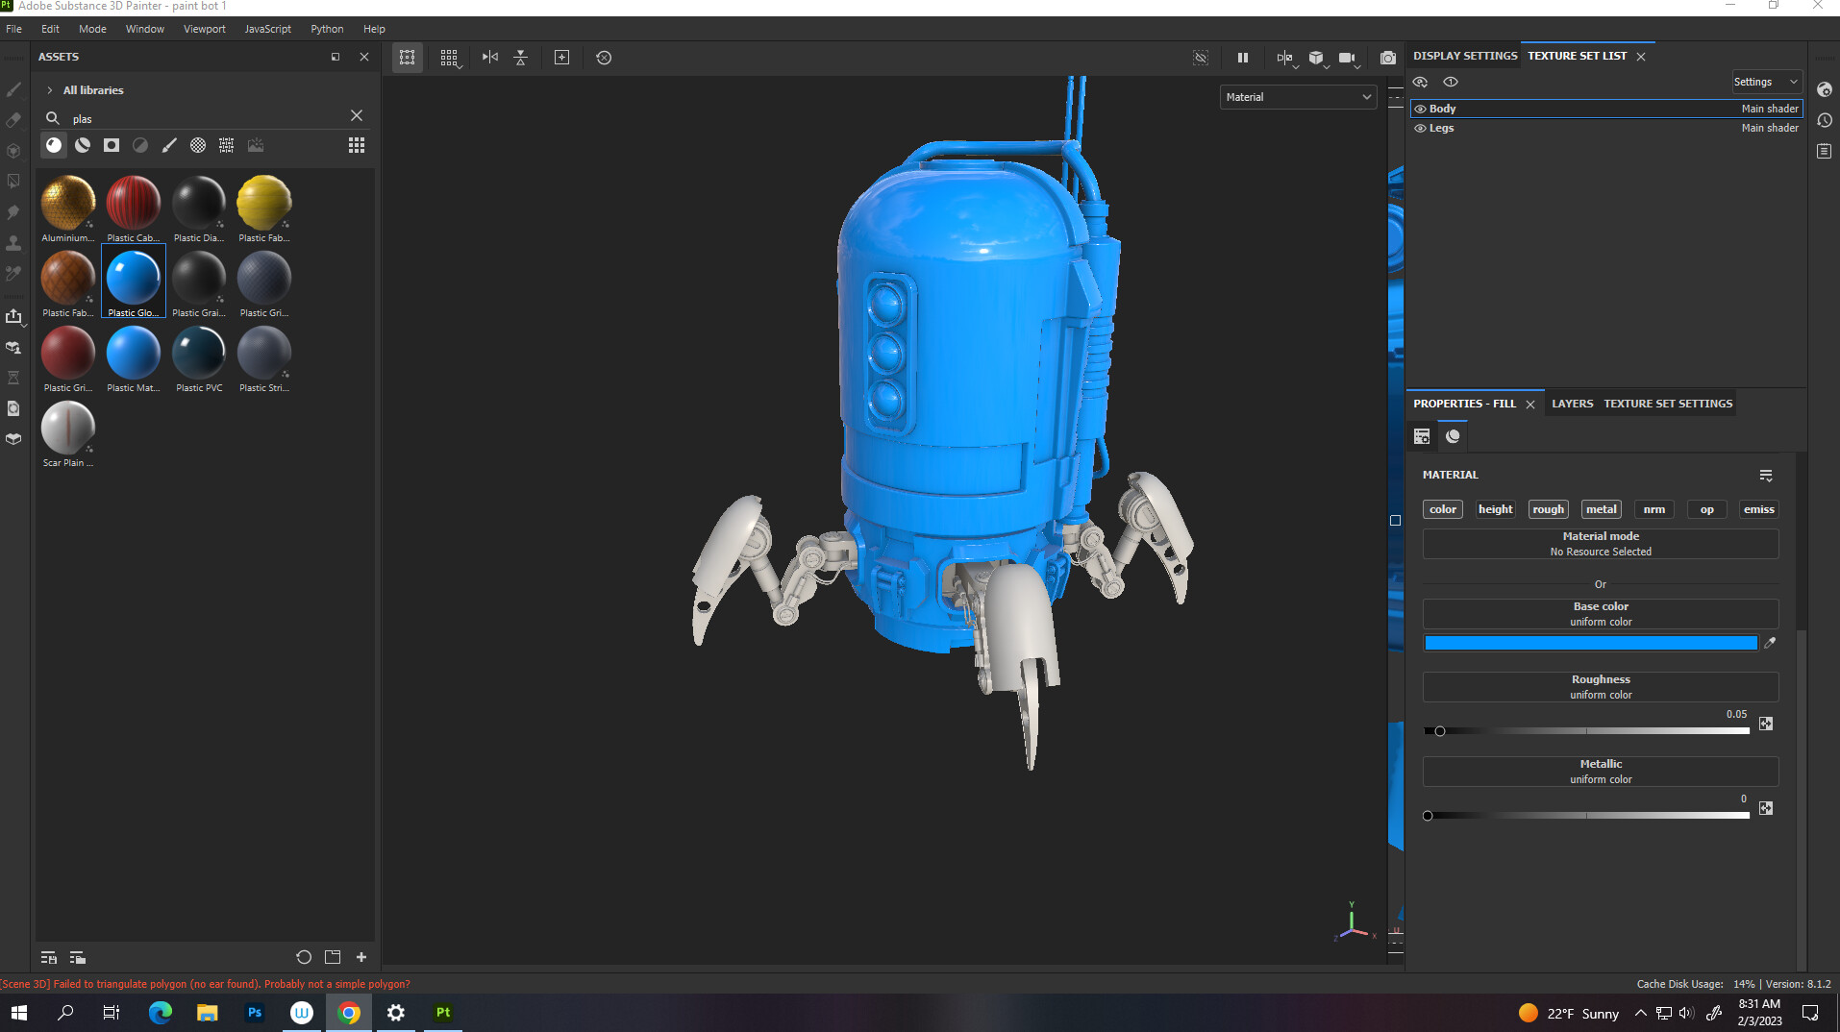Filter assets by brushes icon
The height and width of the screenshot is (1032, 1840).
pos(169,145)
